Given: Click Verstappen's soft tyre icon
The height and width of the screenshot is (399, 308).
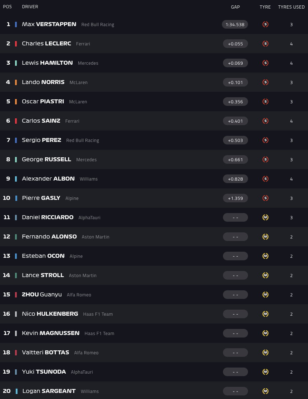Looking at the screenshot, I should pos(265,24).
